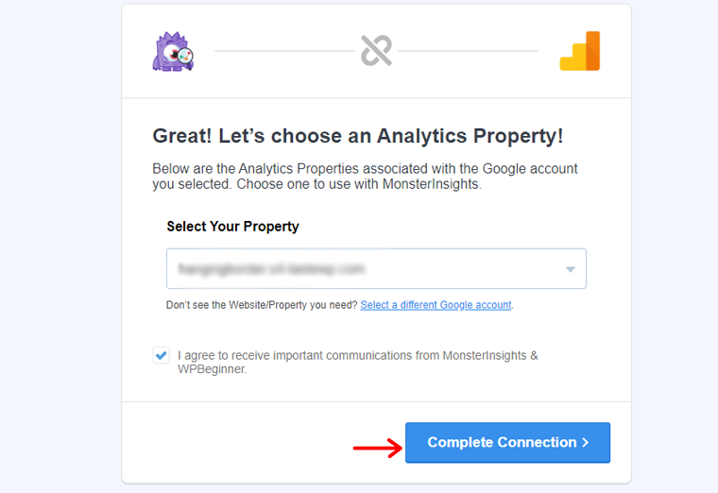
Task: Click the gray broken chain link icon
Action: (x=376, y=50)
